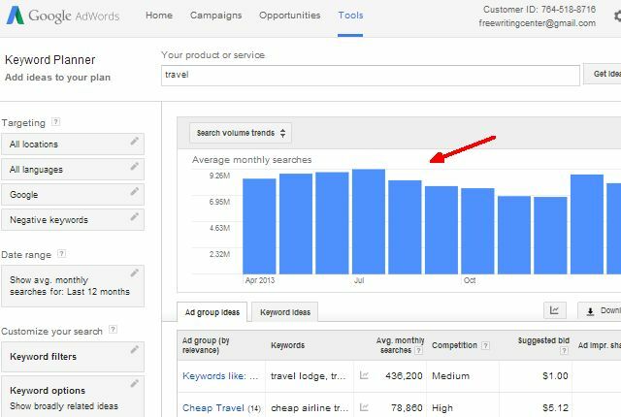Select the Negative keywords box
The width and height of the screenshot is (621, 417).
[73, 219]
